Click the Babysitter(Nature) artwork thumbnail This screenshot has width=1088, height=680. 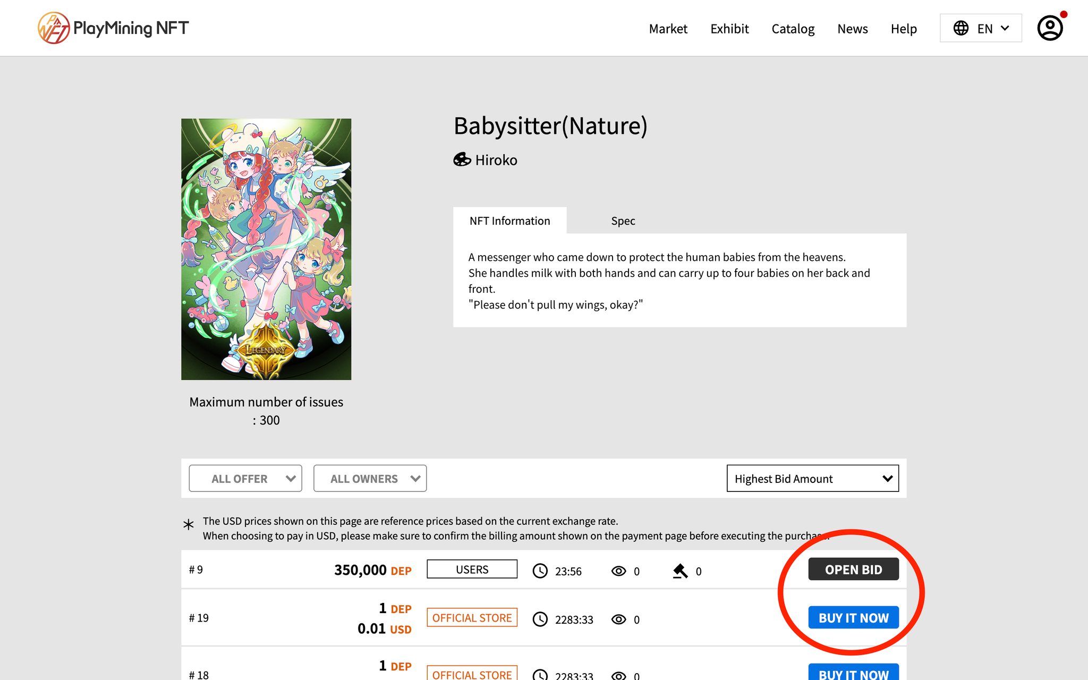266,249
